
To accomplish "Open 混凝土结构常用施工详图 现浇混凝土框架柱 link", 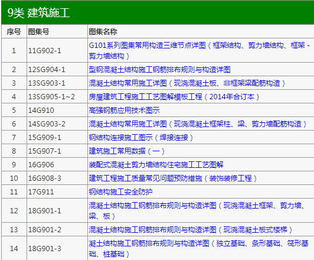I will point(198,124).
